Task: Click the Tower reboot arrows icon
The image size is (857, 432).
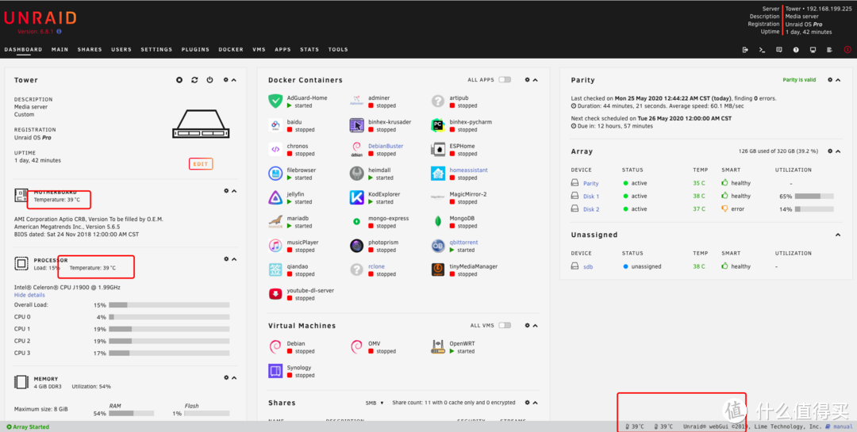Action: (x=194, y=80)
